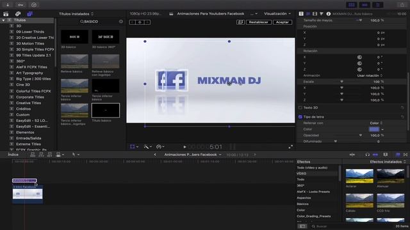Play the viewer clip
This screenshot has width=410, height=230.
point(184,147)
